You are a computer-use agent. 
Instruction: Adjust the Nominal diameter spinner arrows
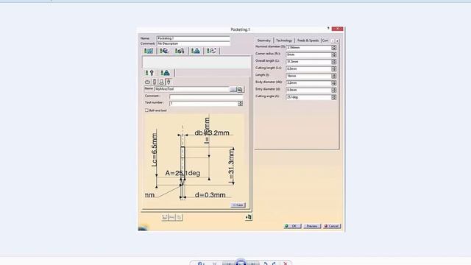coord(333,47)
